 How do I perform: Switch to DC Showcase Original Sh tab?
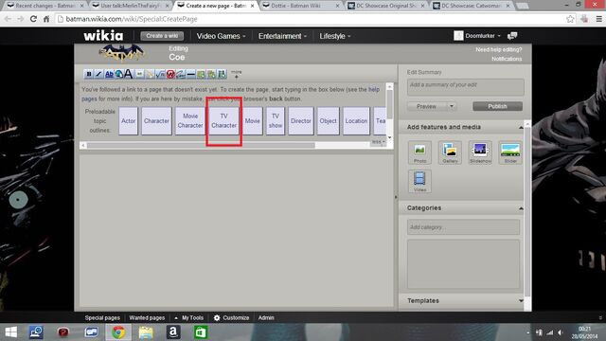(x=386, y=6)
